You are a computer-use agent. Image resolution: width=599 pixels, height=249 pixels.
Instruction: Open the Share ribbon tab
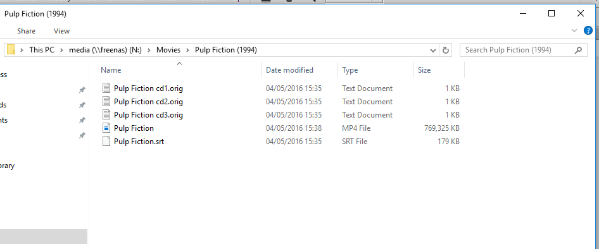(26, 31)
